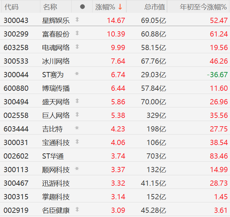The width and height of the screenshot is (230, 217).
Task: Select stock name 掌趣科技
Action: tap(56, 197)
